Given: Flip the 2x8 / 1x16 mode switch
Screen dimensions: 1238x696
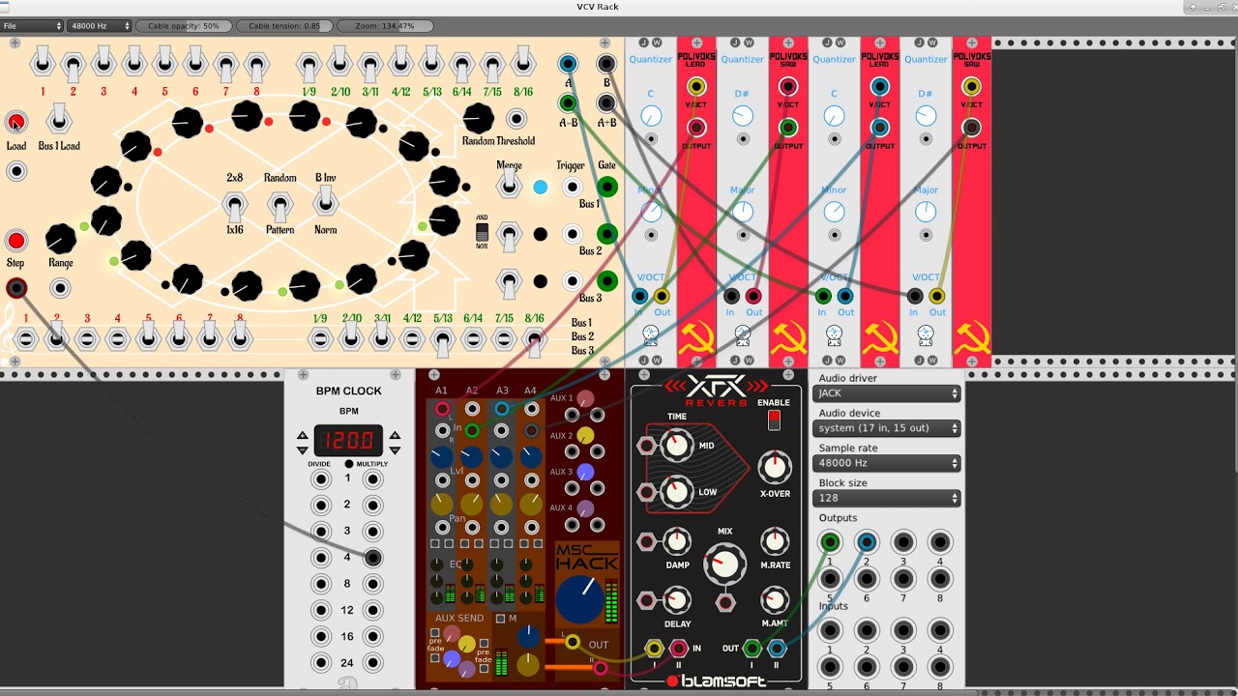Looking at the screenshot, I should point(234,204).
